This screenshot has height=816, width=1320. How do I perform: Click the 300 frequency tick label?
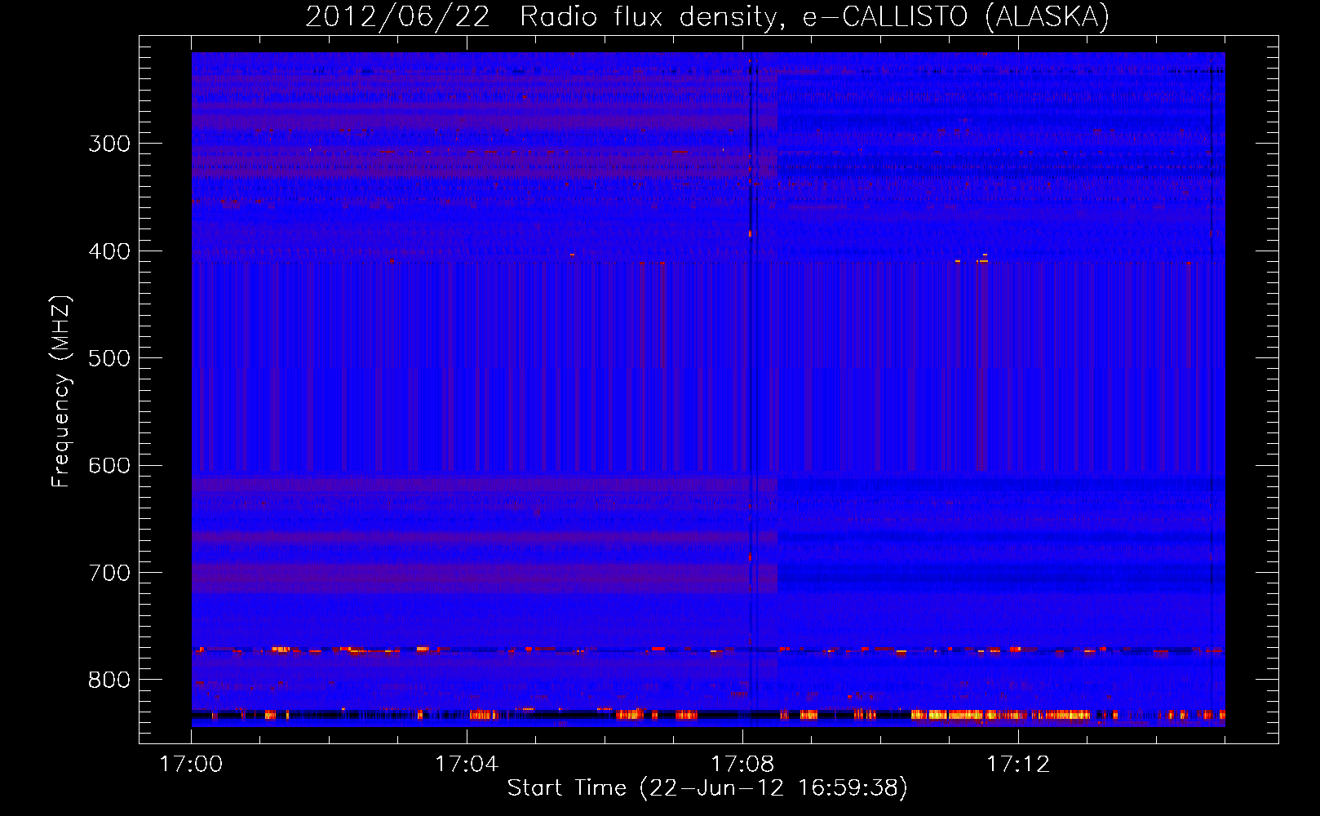point(109,144)
